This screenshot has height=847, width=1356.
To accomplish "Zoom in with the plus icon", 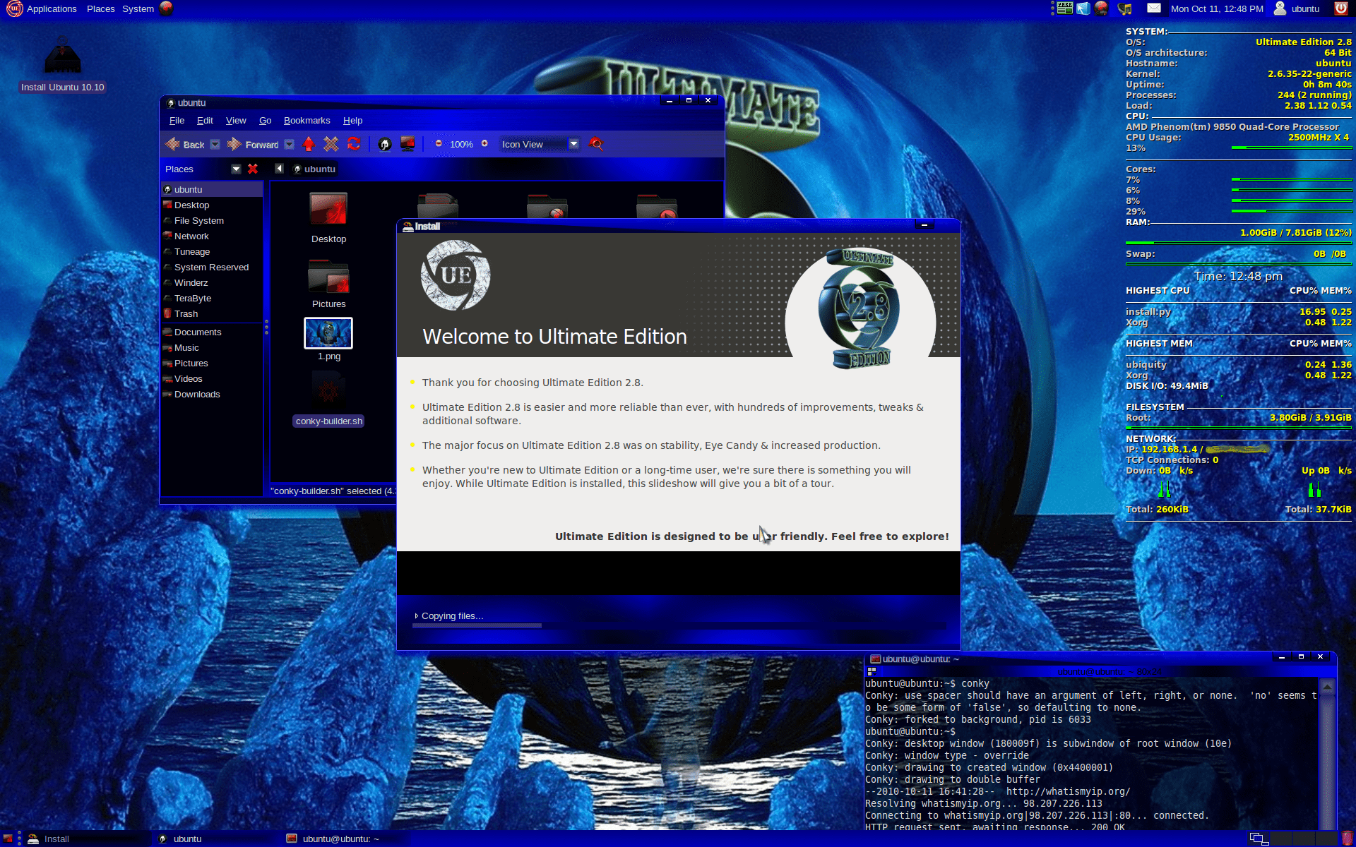I will tap(484, 143).
